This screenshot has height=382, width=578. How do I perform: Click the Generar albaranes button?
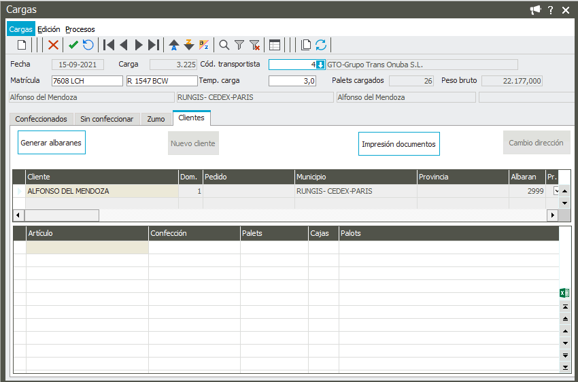point(52,143)
